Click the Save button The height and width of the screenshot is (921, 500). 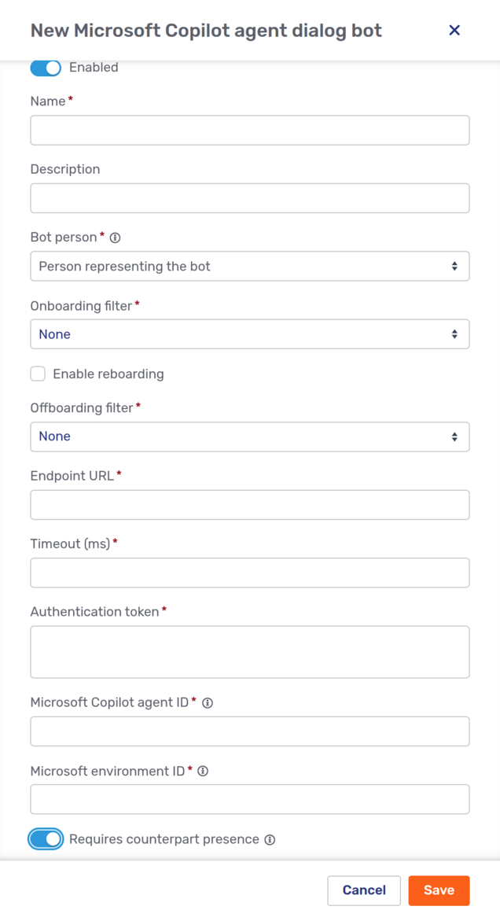[439, 890]
